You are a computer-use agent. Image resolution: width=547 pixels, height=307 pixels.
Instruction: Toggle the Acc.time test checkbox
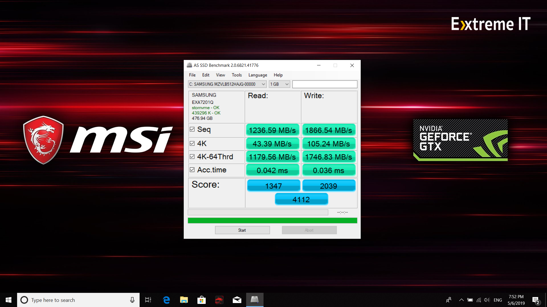pyautogui.click(x=192, y=170)
